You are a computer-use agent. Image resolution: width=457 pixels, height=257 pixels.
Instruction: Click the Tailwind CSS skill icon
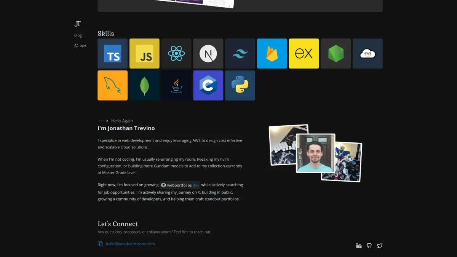pos(240,53)
